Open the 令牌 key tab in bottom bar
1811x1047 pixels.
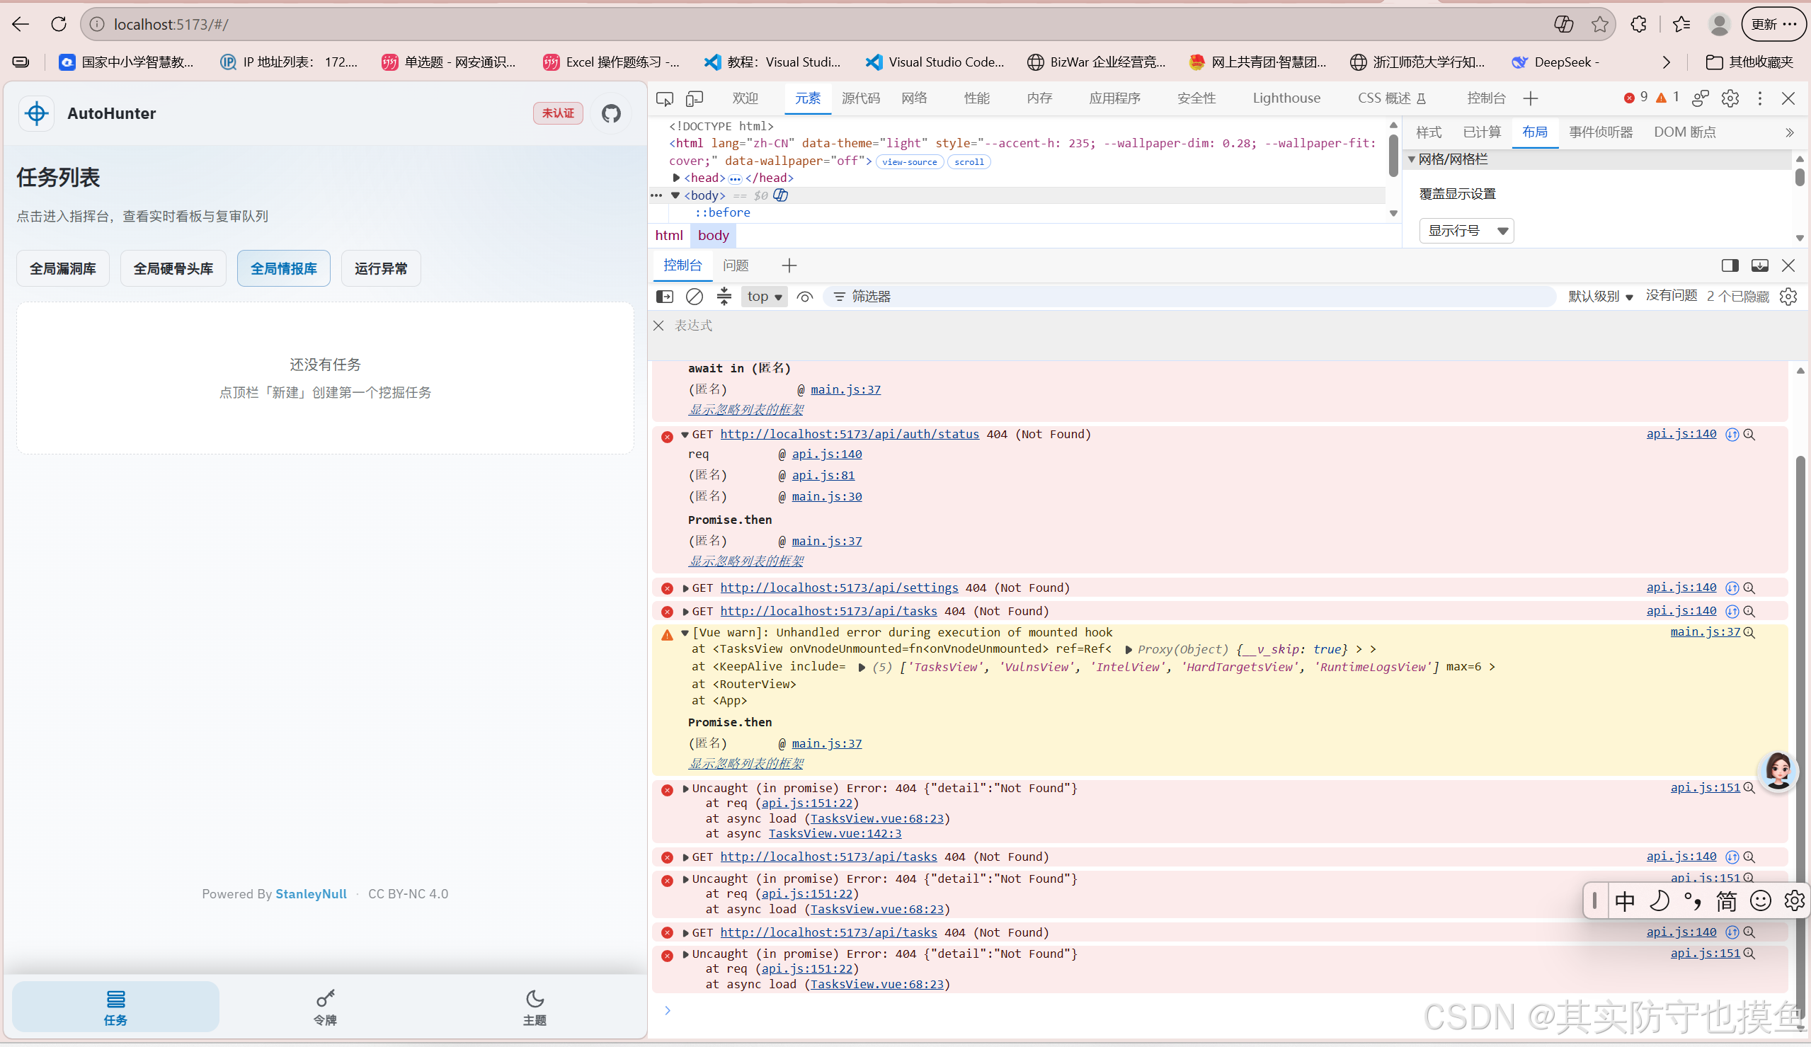click(325, 1007)
